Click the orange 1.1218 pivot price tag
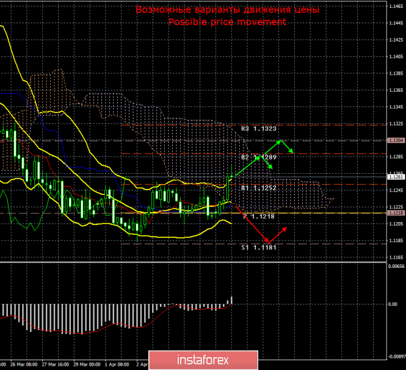406x370 pixels. (x=394, y=213)
